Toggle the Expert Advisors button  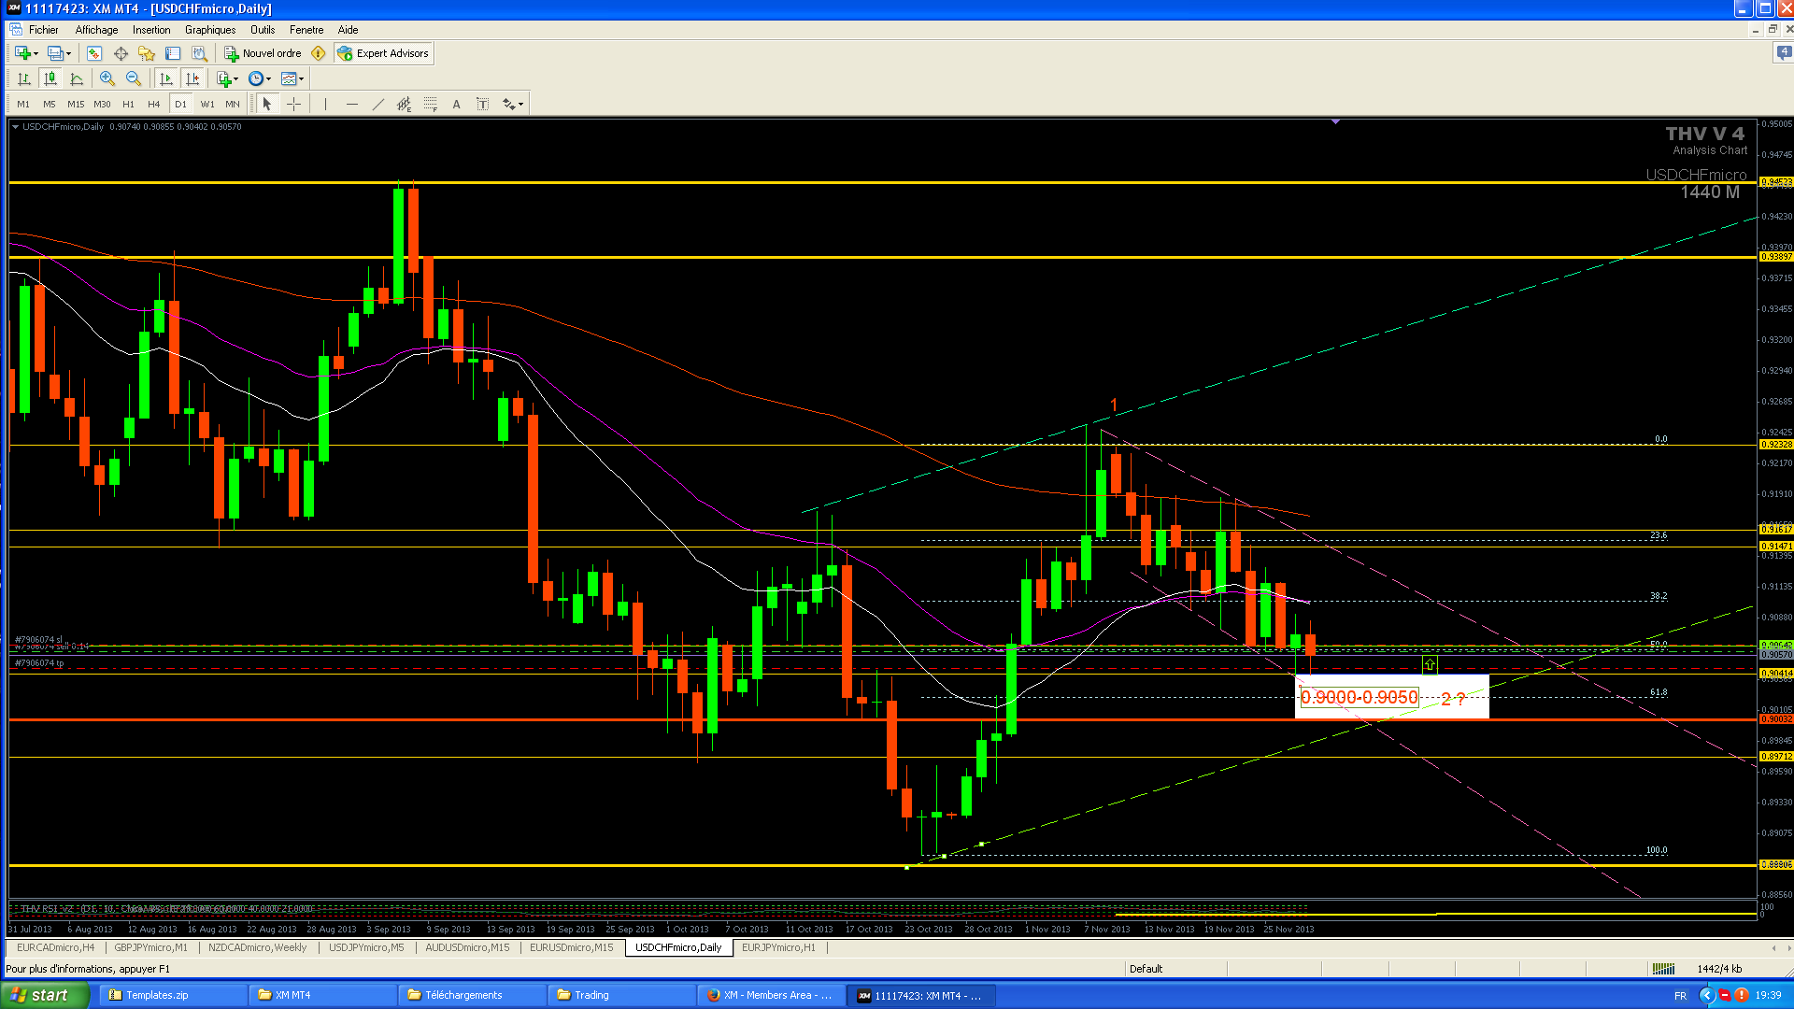click(x=383, y=53)
